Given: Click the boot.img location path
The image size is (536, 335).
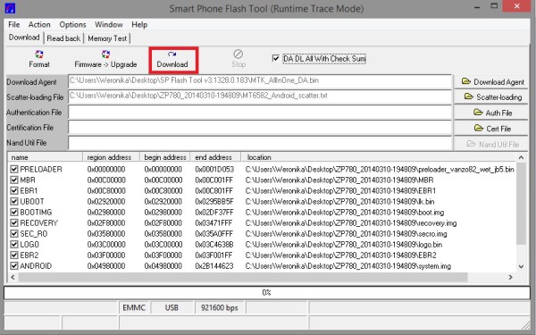Looking at the screenshot, I should [345, 213].
